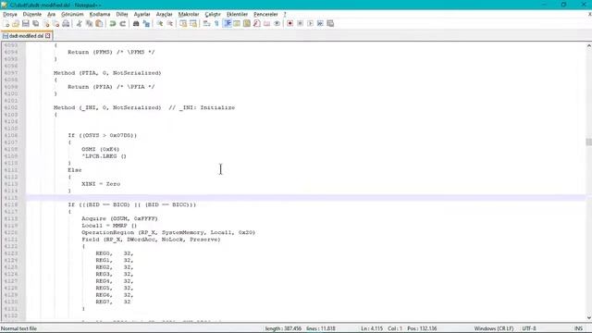The image size is (592, 333).
Task: Click the vertical scrollbar up arrow
Action: coord(588,45)
